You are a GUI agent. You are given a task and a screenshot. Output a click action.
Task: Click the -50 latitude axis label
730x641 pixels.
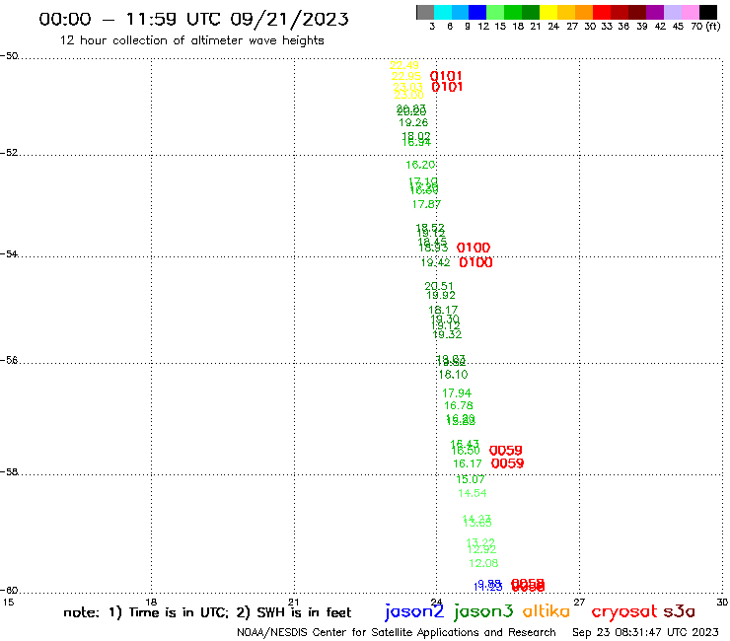(9, 56)
